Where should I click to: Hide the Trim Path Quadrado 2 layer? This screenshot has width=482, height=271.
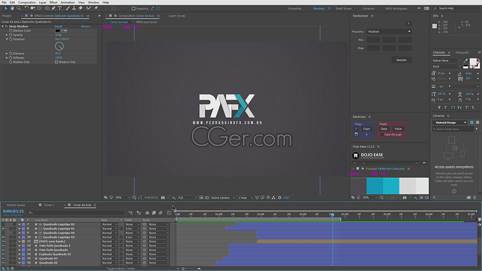tap(3, 246)
